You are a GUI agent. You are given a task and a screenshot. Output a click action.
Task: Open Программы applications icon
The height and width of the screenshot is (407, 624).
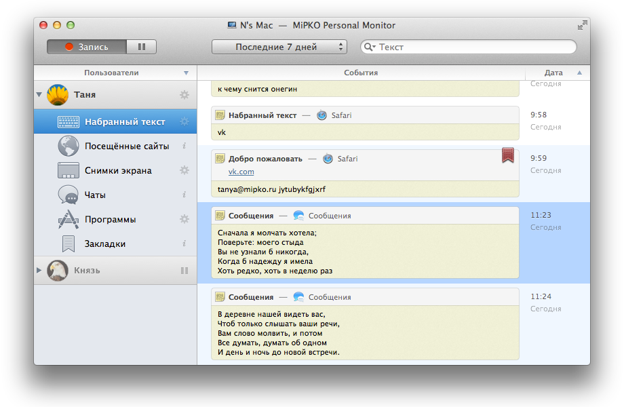click(x=68, y=219)
